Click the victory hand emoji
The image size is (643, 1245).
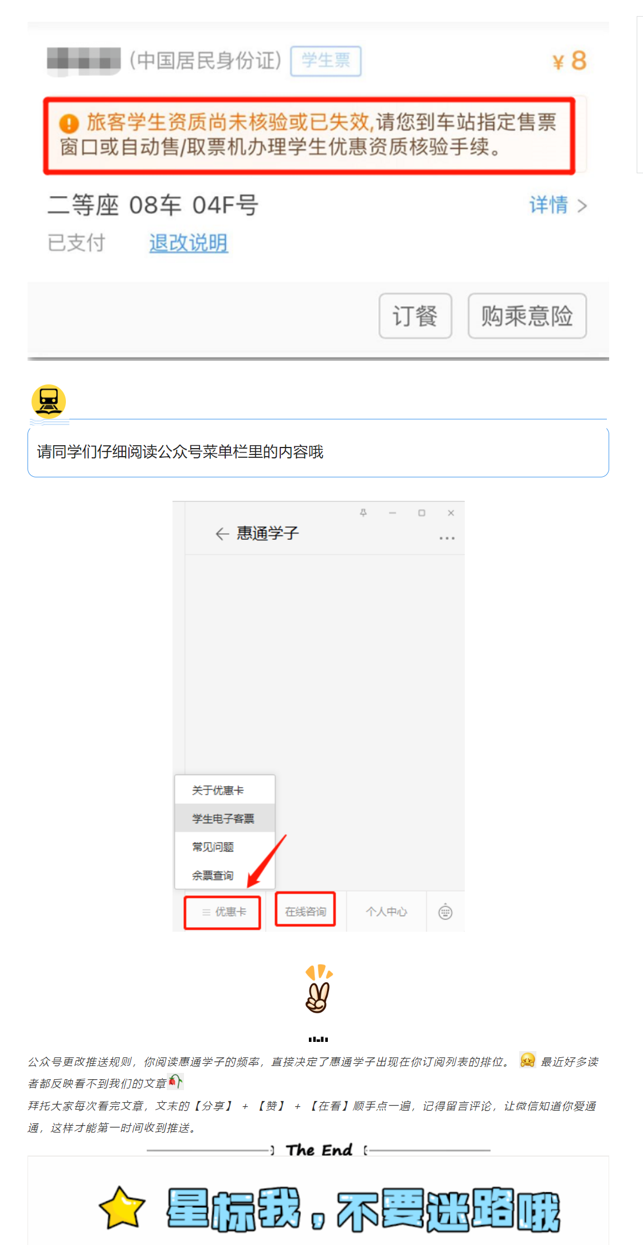318,989
